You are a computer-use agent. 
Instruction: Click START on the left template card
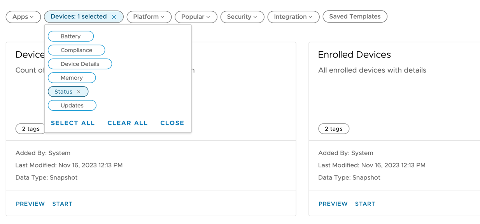(62, 204)
